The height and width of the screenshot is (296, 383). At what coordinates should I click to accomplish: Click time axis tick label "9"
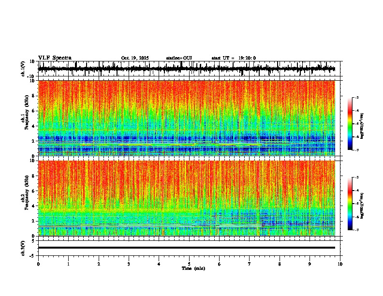309,264
